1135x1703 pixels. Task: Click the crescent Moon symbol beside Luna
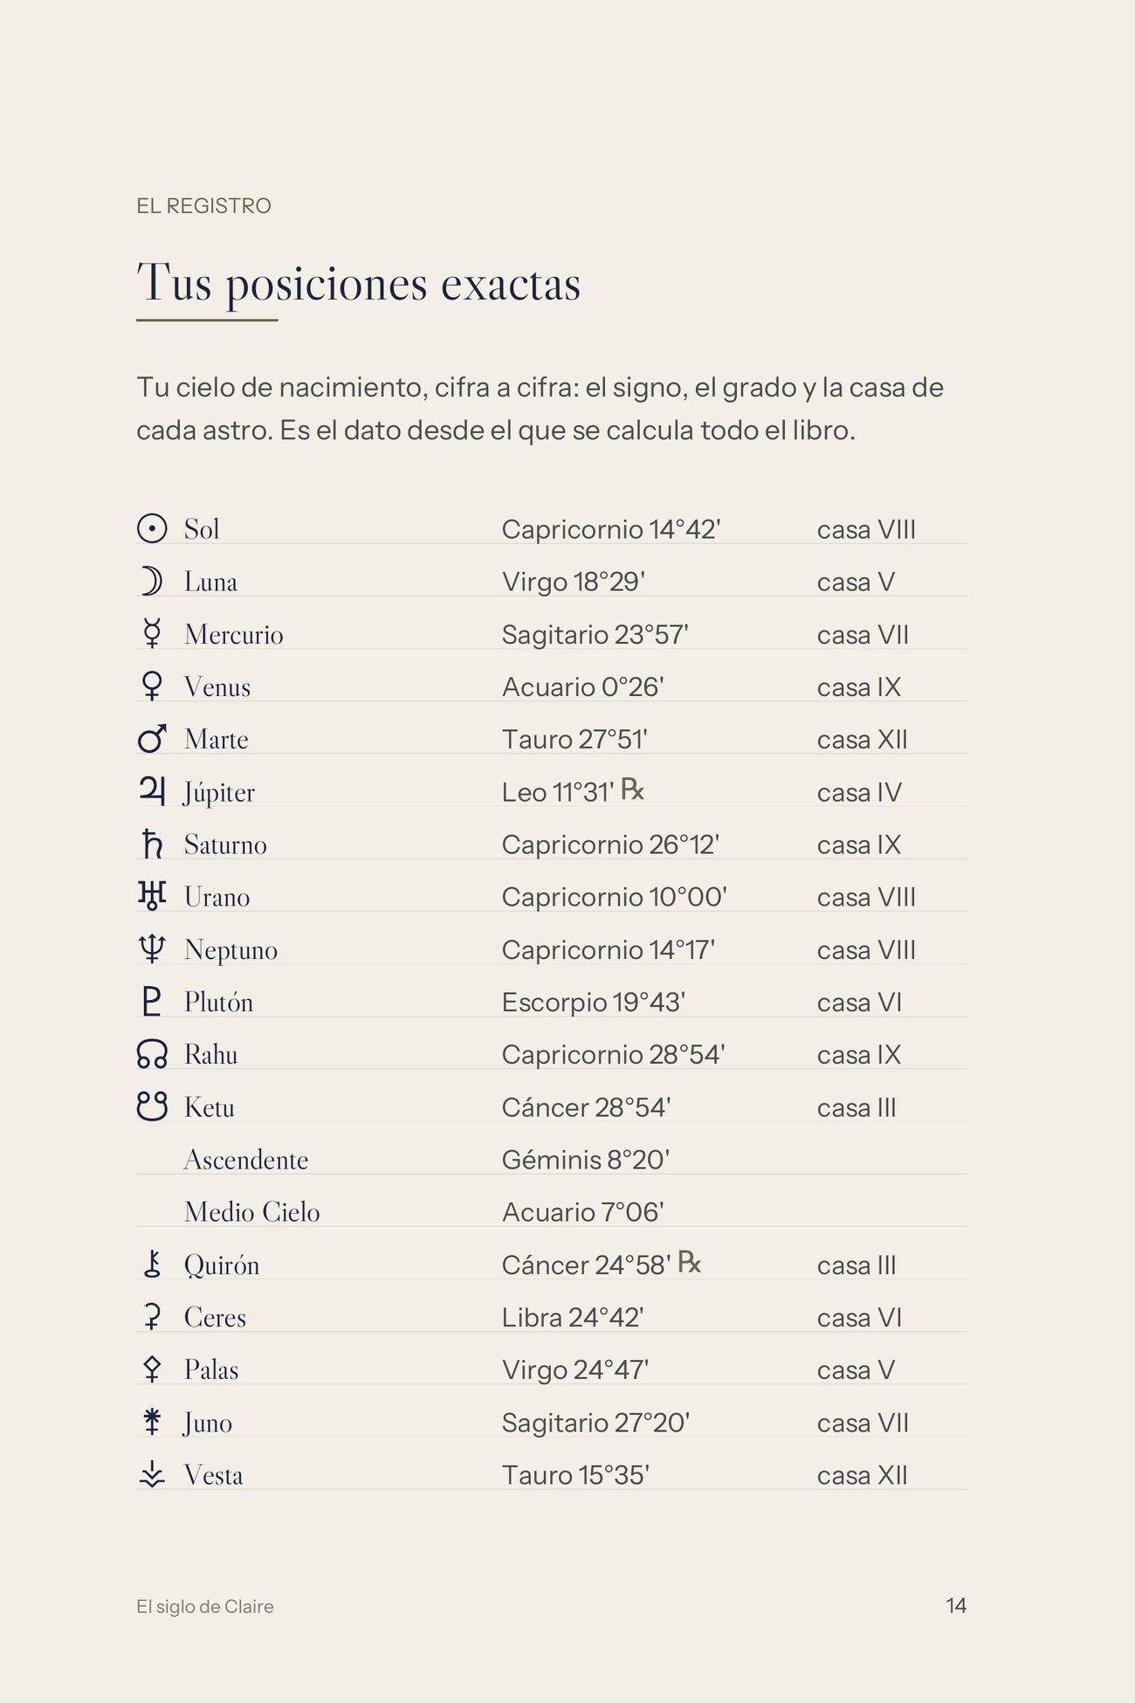pyautogui.click(x=152, y=581)
